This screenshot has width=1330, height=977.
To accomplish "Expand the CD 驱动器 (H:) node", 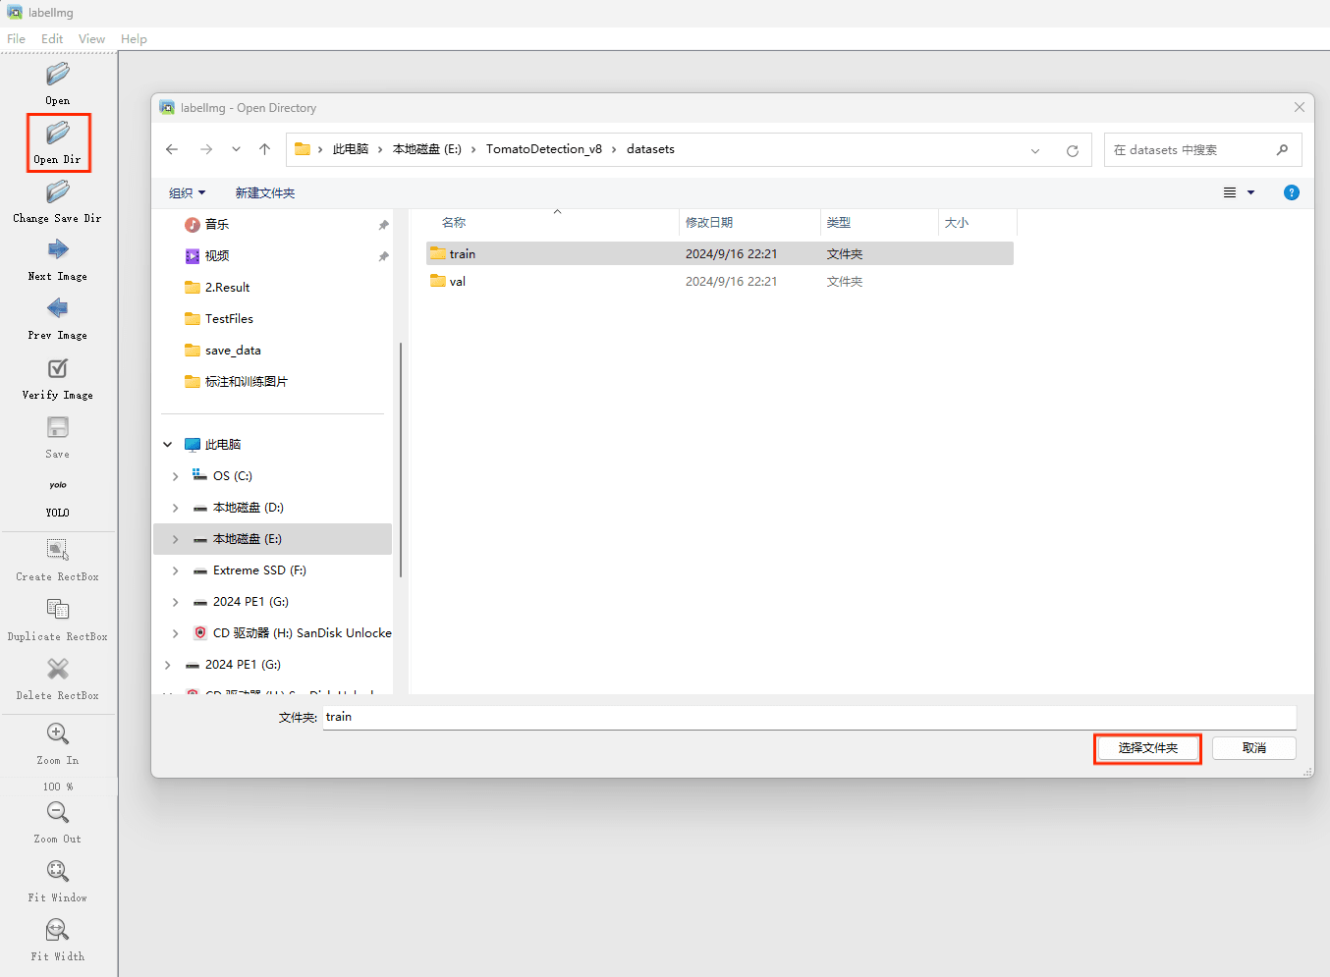I will pyautogui.click(x=176, y=633).
